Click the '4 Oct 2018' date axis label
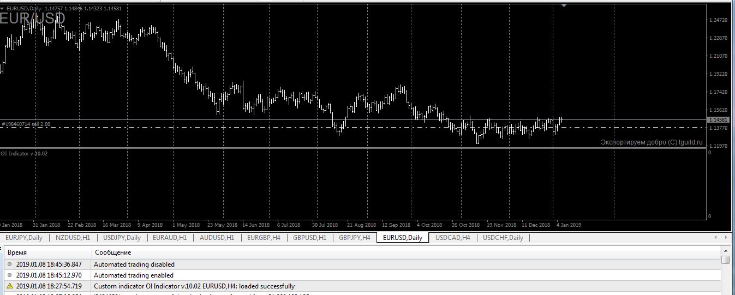735x295 pixels. (429, 225)
